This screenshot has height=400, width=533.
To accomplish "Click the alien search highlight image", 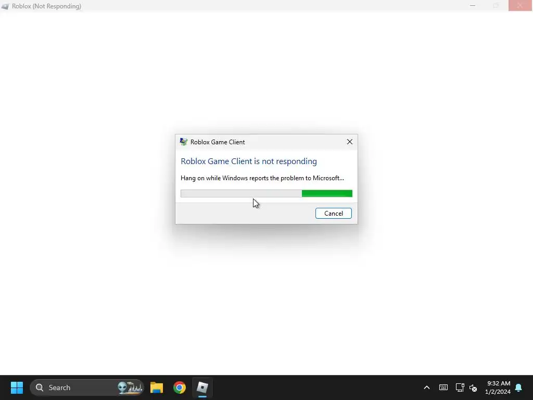I will tap(130, 387).
